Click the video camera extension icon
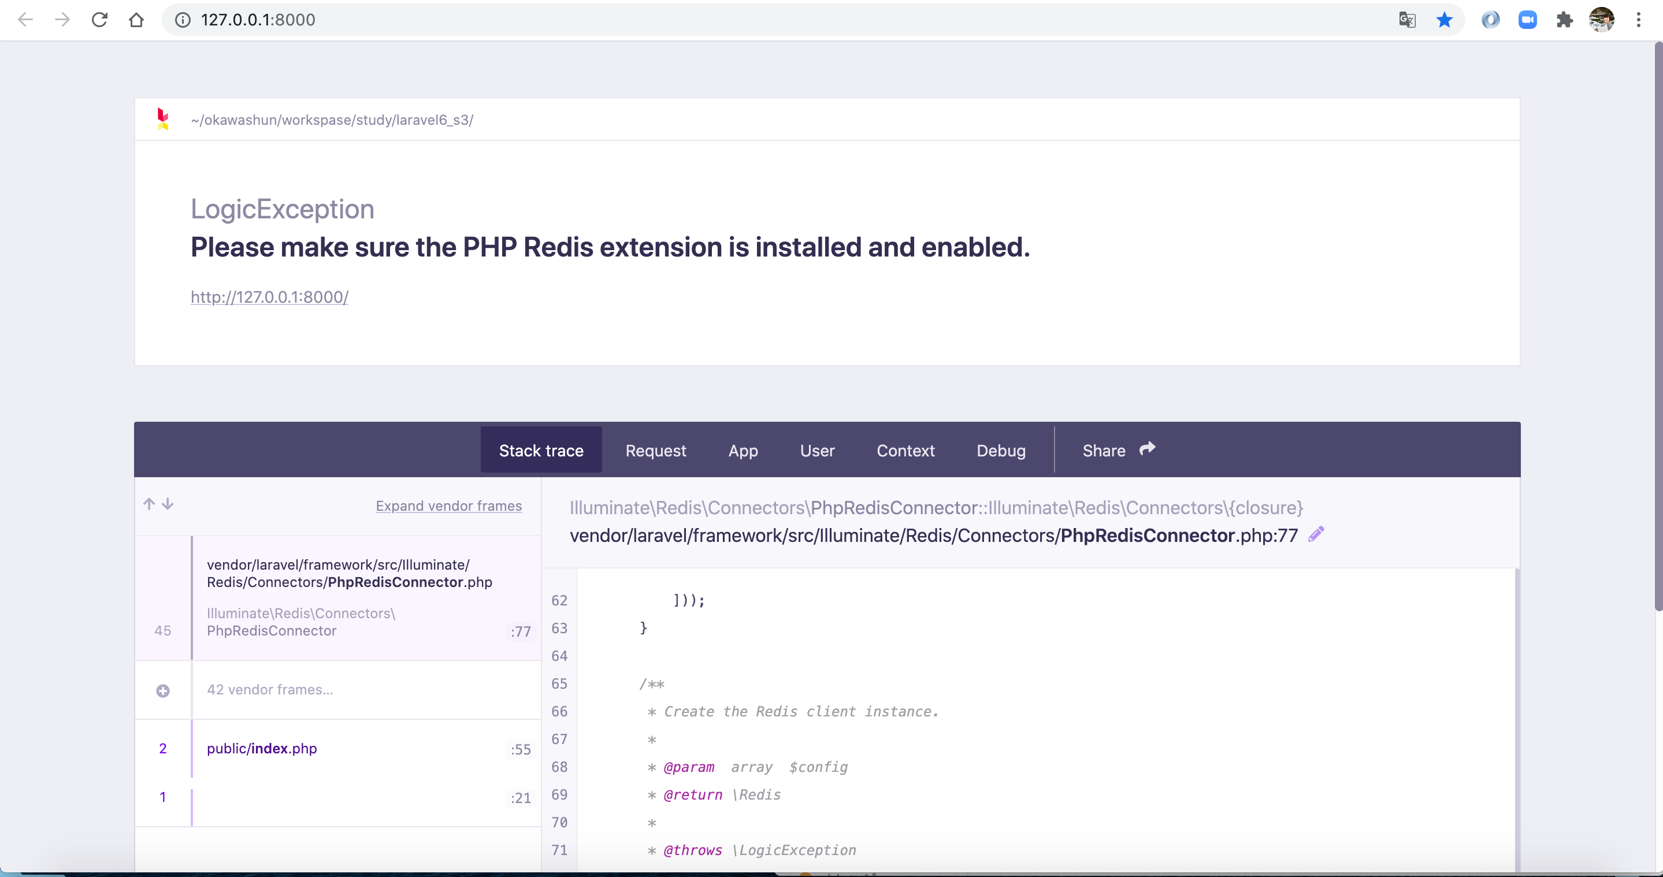 coord(1528,20)
